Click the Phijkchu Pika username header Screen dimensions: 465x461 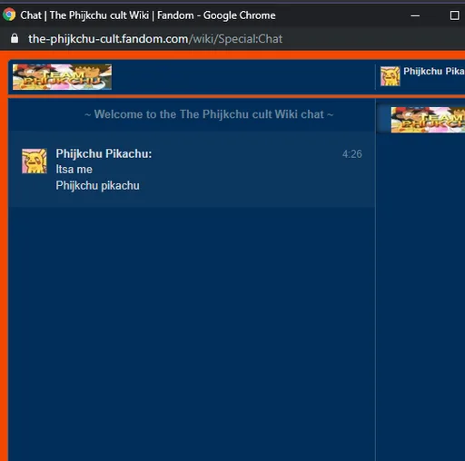pyautogui.click(x=434, y=72)
